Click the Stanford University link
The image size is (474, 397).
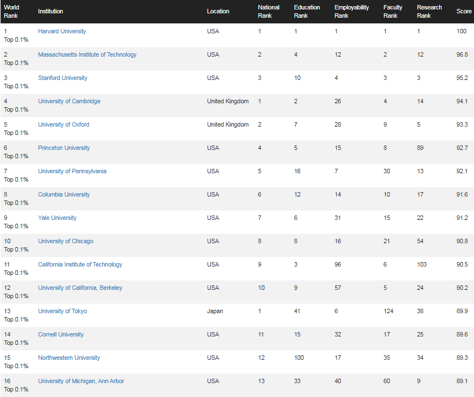63,78
